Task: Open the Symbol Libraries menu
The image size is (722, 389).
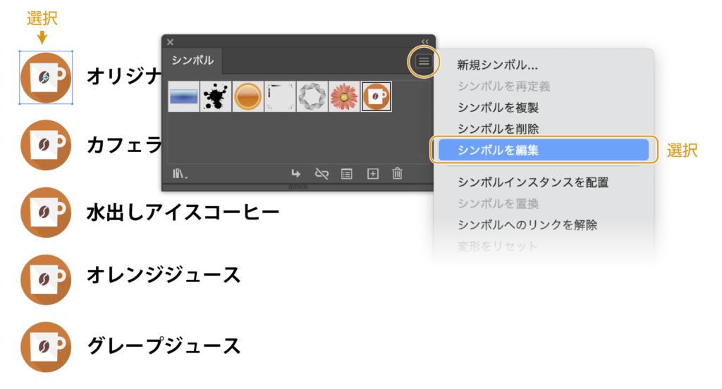Action: pyautogui.click(x=180, y=174)
